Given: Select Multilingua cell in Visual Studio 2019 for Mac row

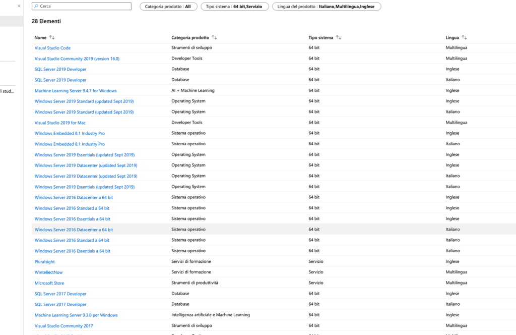Looking at the screenshot, I should pyautogui.click(x=457, y=122).
